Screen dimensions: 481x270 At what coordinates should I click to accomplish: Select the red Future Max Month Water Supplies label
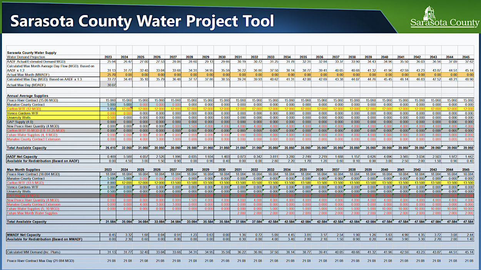coord(32,213)
